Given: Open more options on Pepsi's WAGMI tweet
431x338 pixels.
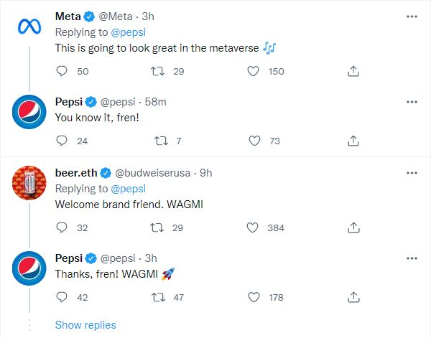Looking at the screenshot, I should tap(411, 258).
